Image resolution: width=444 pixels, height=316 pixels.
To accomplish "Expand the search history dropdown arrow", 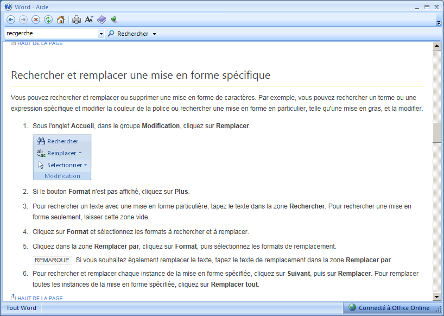I will tap(101, 34).
